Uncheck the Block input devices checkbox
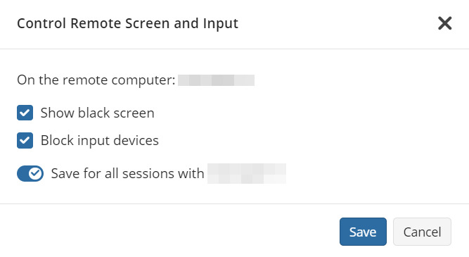 25,140
